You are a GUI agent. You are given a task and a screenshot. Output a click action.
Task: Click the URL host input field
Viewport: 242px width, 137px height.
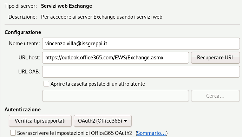(116, 58)
